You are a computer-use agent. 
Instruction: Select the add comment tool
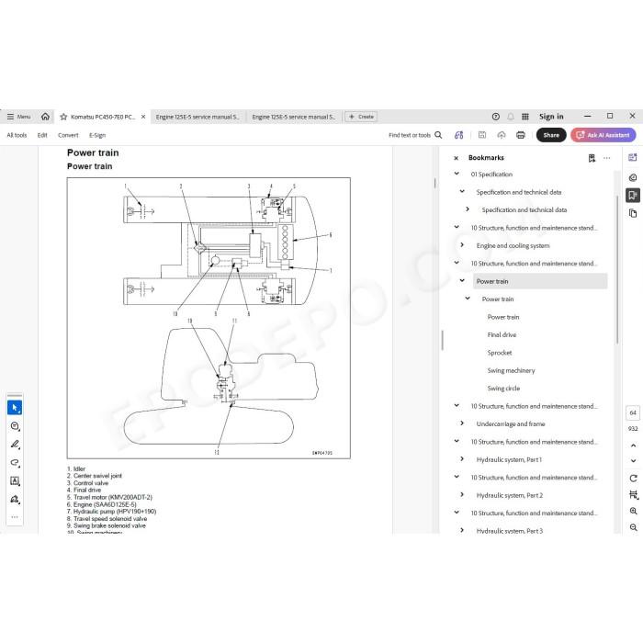point(15,426)
